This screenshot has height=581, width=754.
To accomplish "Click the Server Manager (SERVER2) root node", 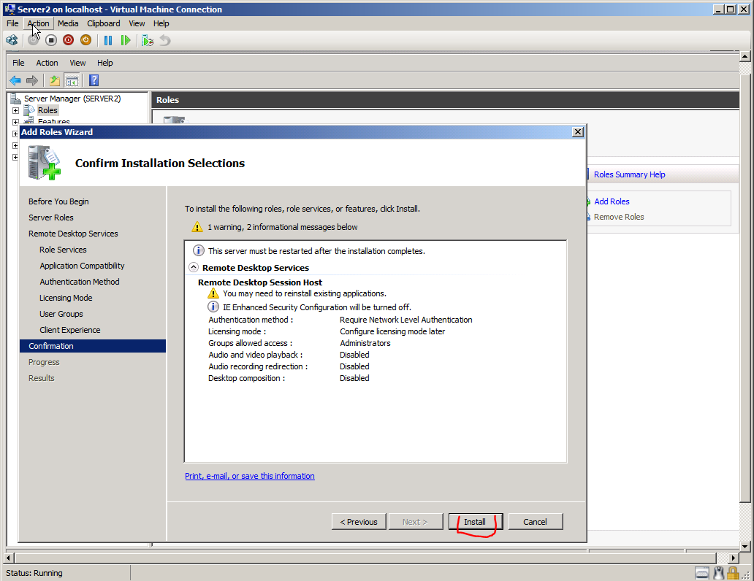I will [72, 99].
